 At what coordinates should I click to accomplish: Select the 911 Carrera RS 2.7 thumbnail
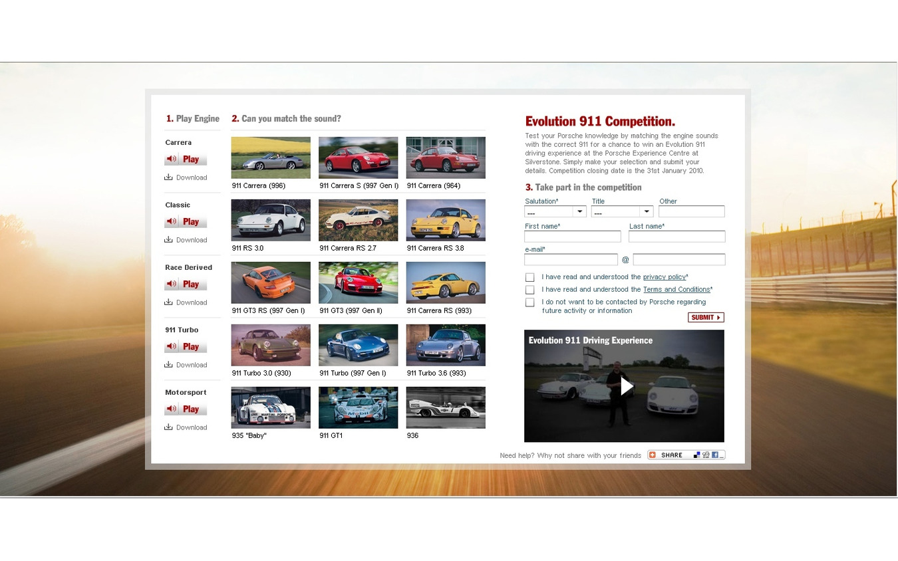coord(359,220)
